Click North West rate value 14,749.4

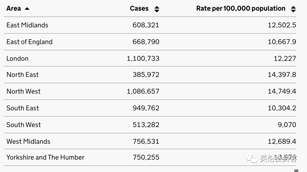(x=282, y=91)
